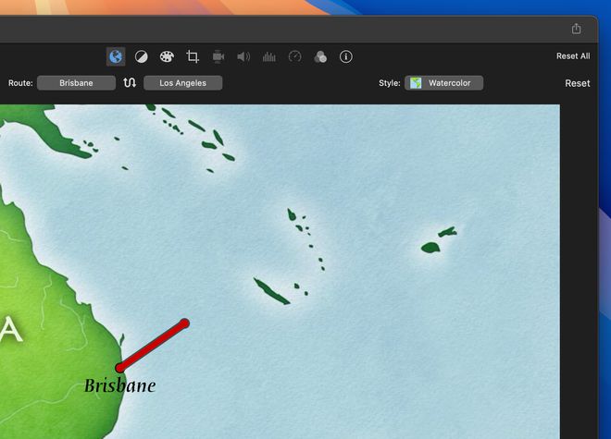Swap route start and end cities
This screenshot has width=611, height=439.
click(x=130, y=82)
